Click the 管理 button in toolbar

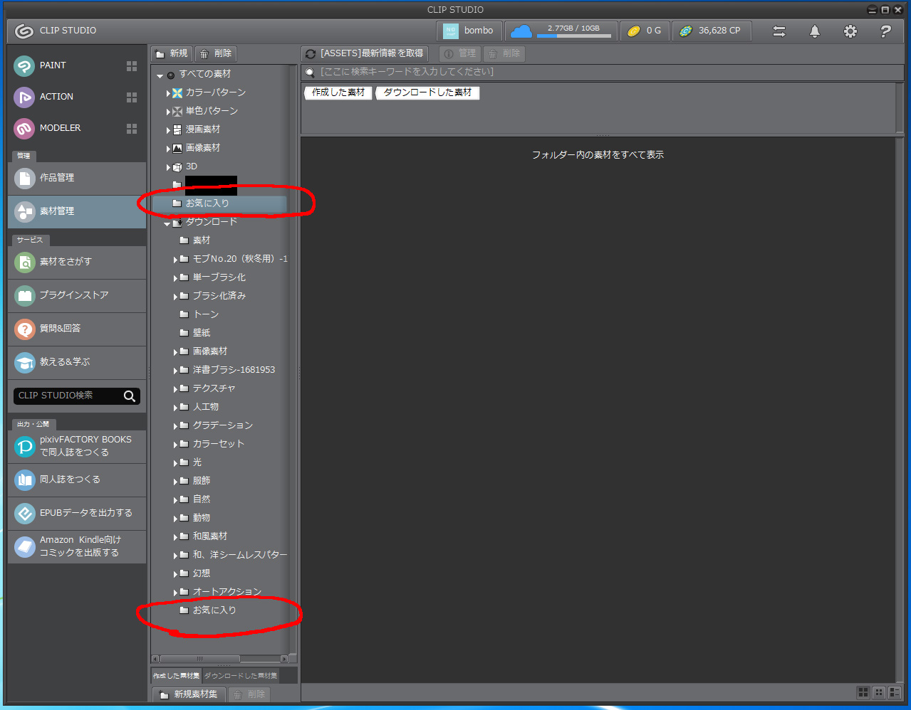coord(460,53)
